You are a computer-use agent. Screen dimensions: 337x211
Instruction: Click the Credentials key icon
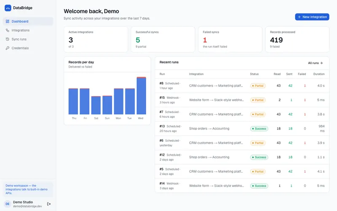[8, 48]
